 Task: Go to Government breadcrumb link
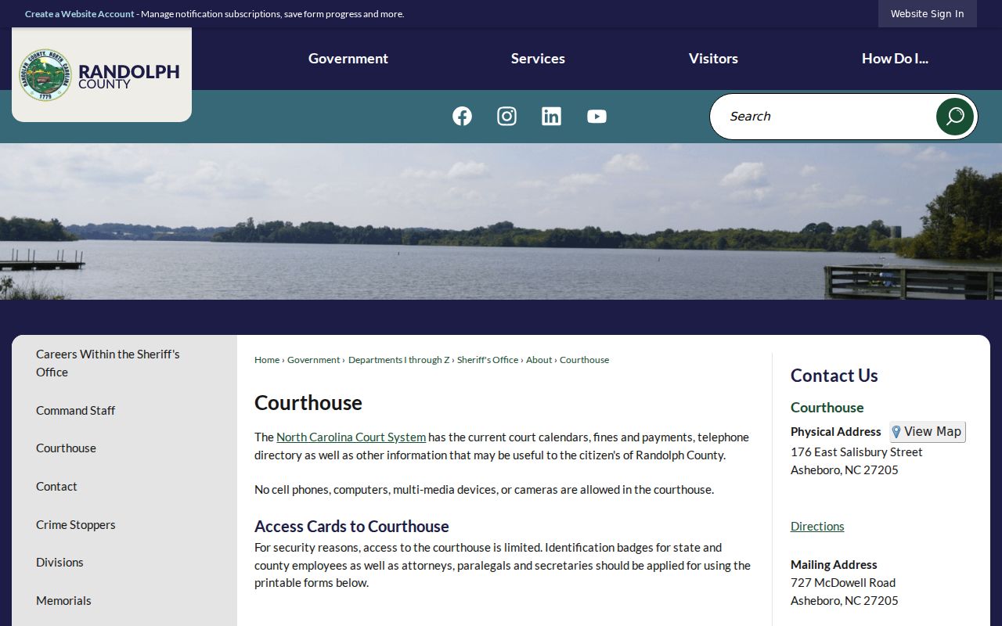coord(314,360)
